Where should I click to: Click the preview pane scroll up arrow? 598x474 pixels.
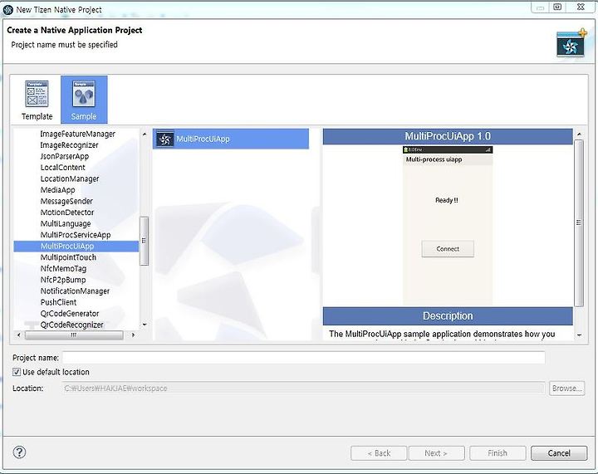point(579,134)
